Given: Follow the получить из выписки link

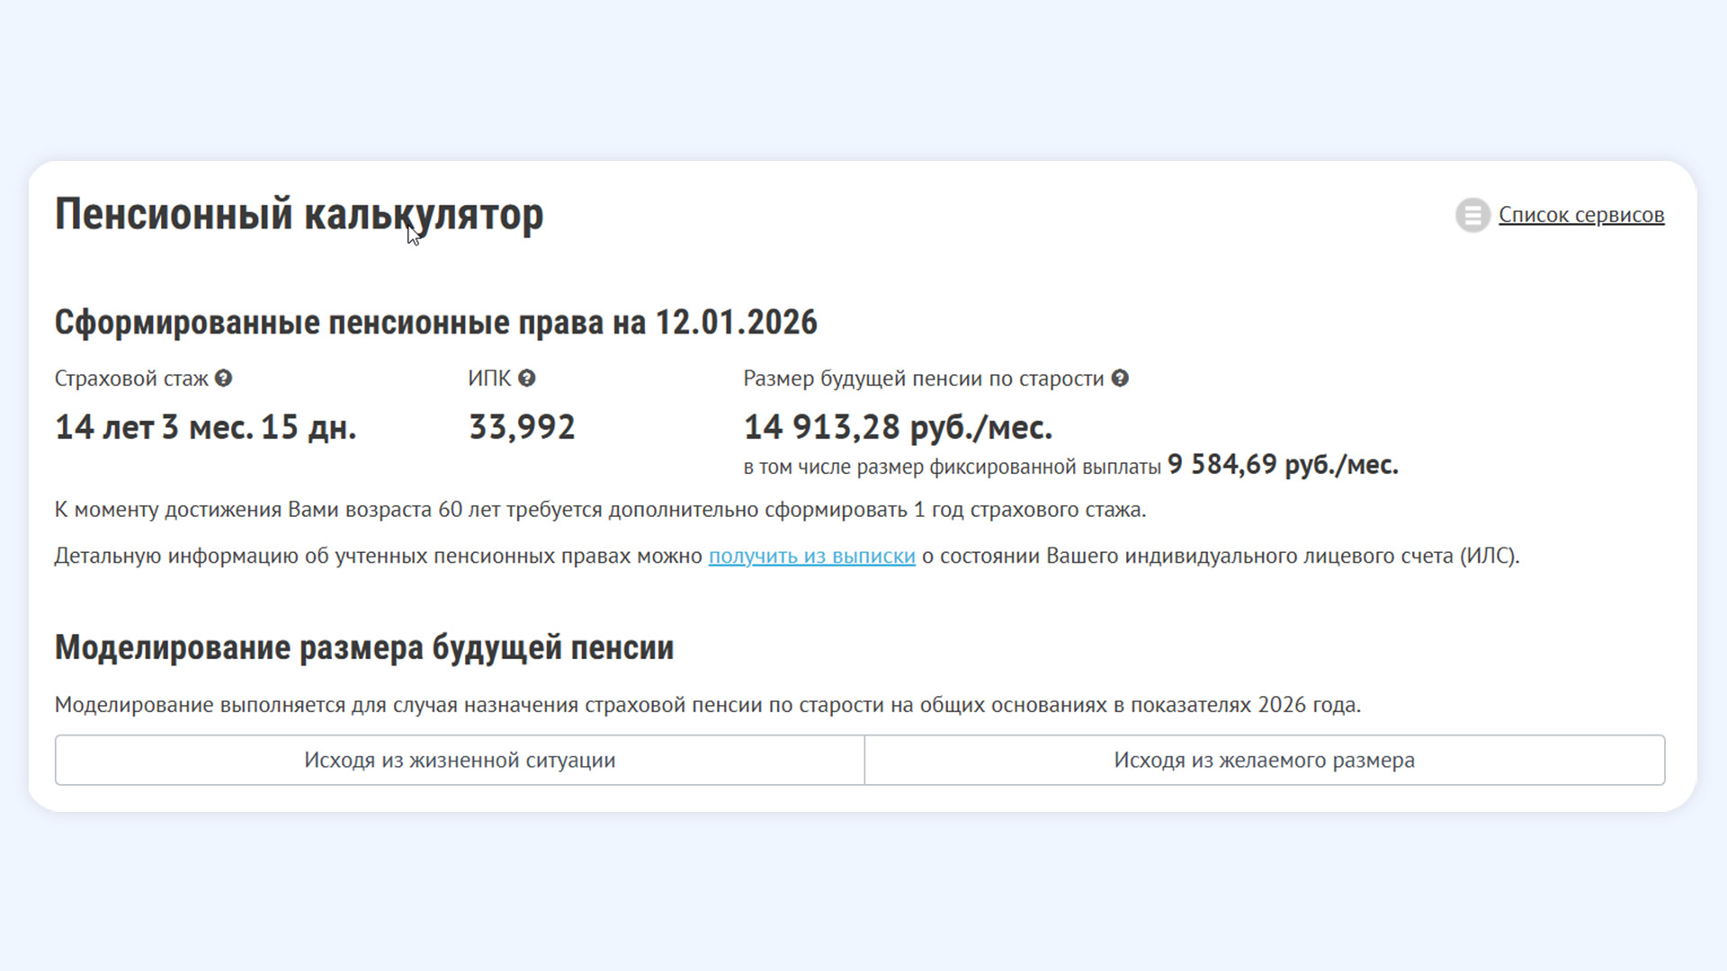Looking at the screenshot, I should point(811,556).
